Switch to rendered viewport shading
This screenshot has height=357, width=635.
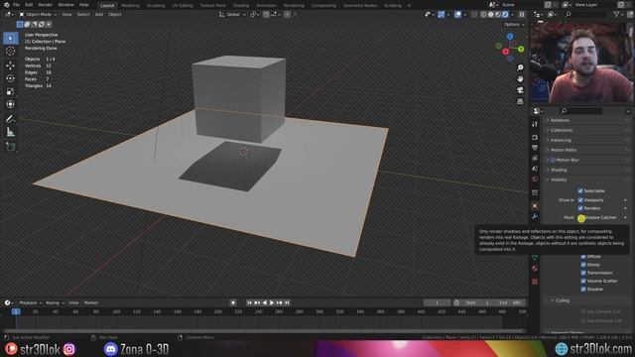point(505,15)
